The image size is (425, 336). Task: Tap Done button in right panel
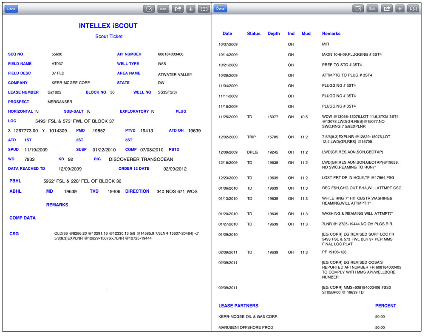click(220, 9)
